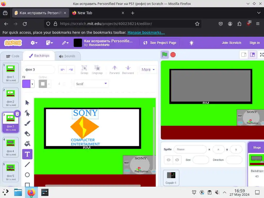Image resolution: width=264 pixels, height=198 pixels.
Task: Select backdrop thumbnail фон 2
Action: (x=11, y=98)
